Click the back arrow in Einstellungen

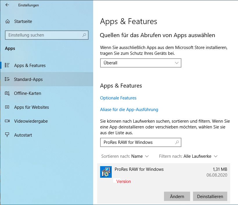coord(7,5)
